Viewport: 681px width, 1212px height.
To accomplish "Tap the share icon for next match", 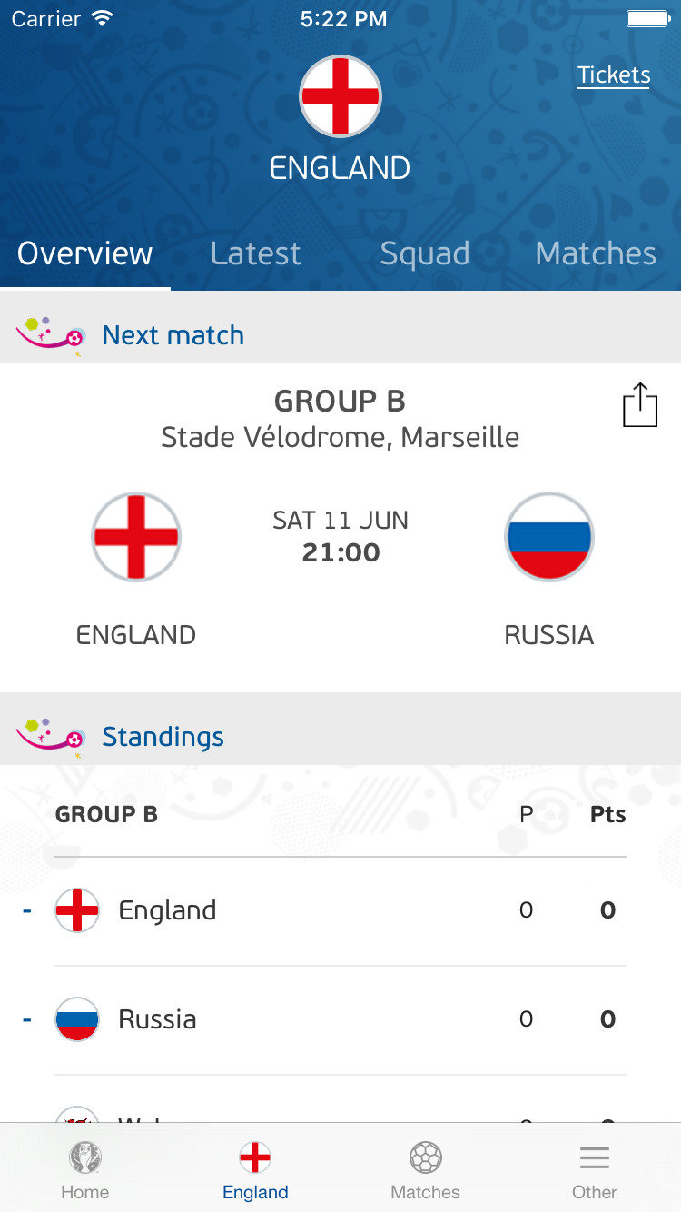I will coord(639,405).
